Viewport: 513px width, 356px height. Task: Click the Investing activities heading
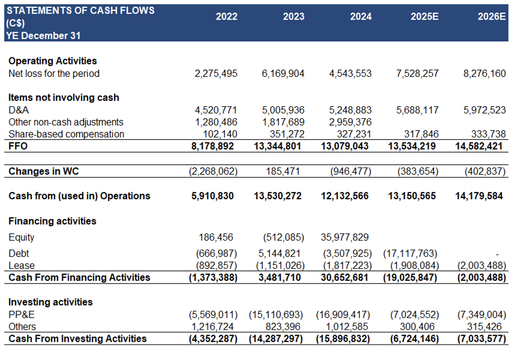(50, 302)
